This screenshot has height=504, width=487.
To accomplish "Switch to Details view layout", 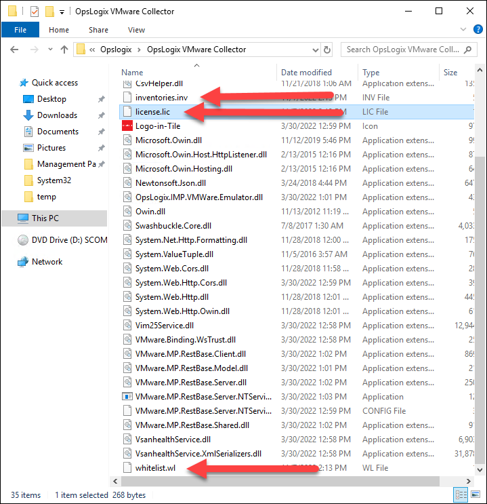I will 461,495.
